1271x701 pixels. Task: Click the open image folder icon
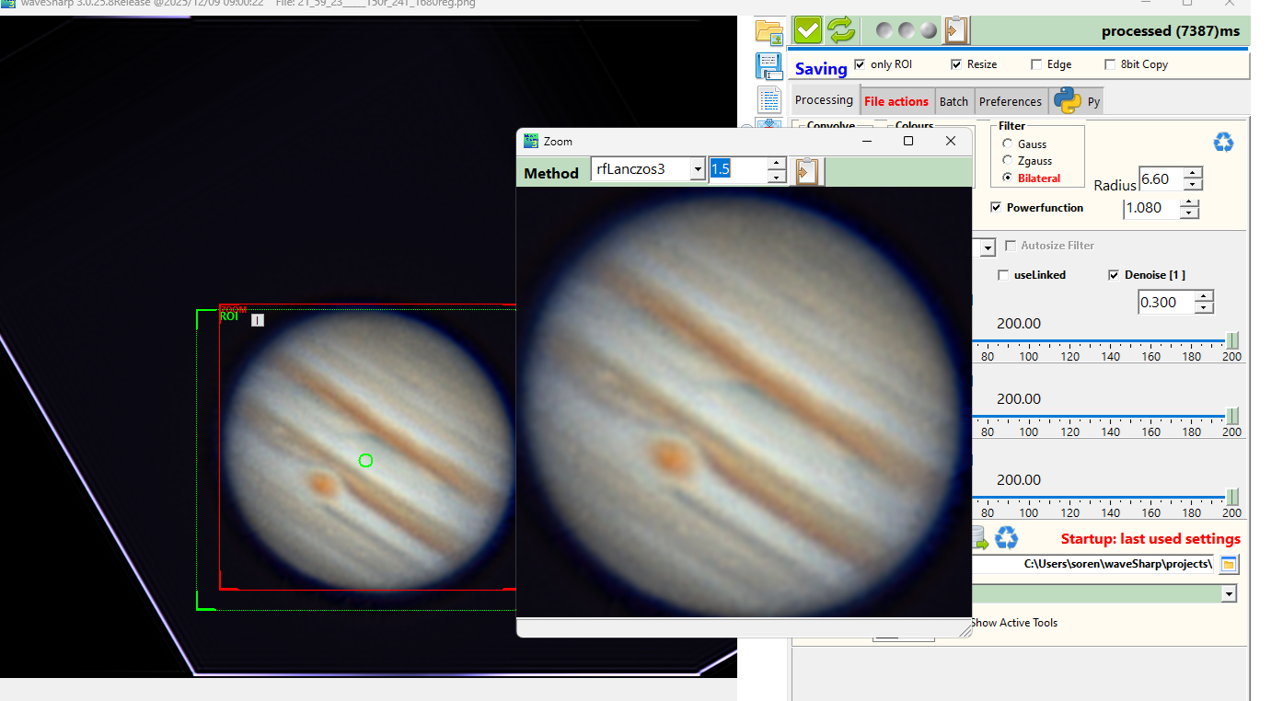[768, 31]
